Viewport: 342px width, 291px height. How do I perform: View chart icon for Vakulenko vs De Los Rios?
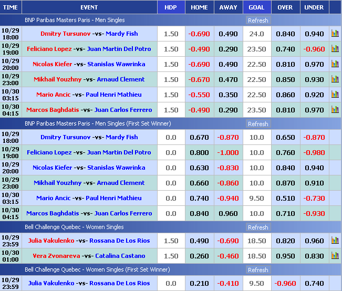click(x=335, y=241)
